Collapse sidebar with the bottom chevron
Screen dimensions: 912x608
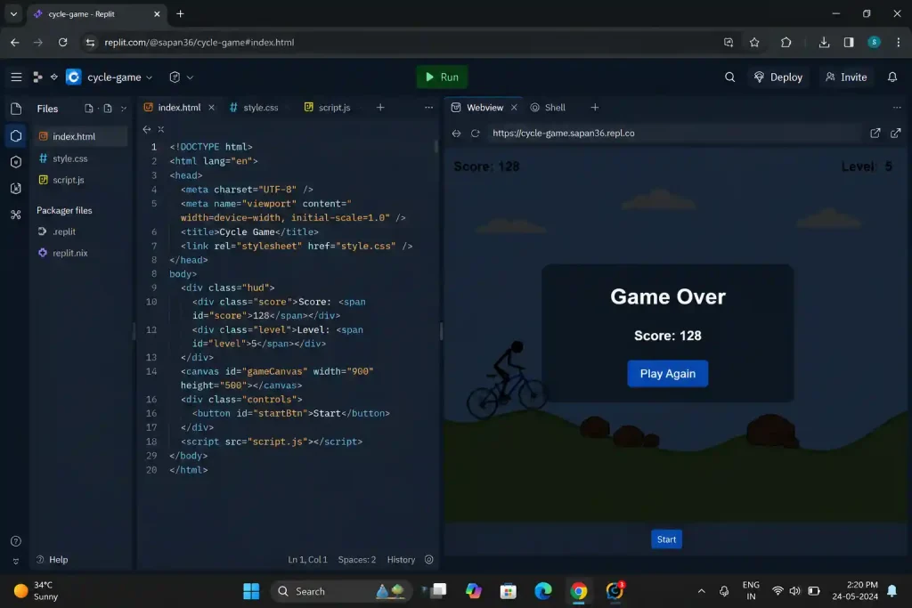click(16, 562)
